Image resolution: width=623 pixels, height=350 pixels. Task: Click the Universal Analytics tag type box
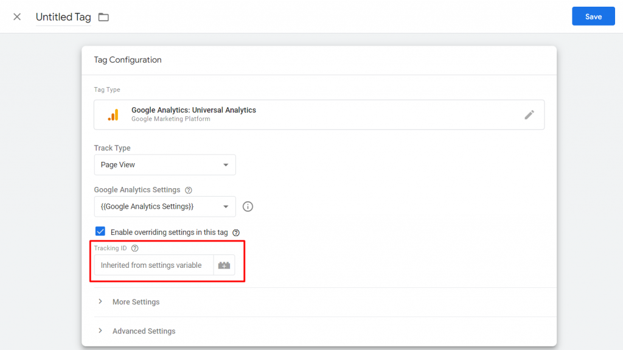point(319,114)
